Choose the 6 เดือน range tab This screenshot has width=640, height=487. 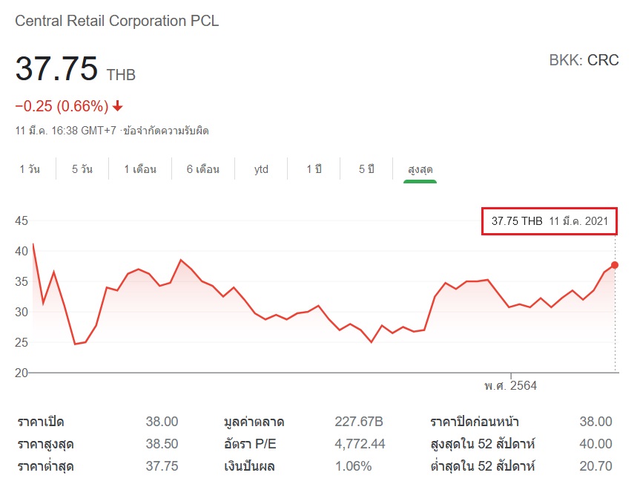tap(203, 169)
